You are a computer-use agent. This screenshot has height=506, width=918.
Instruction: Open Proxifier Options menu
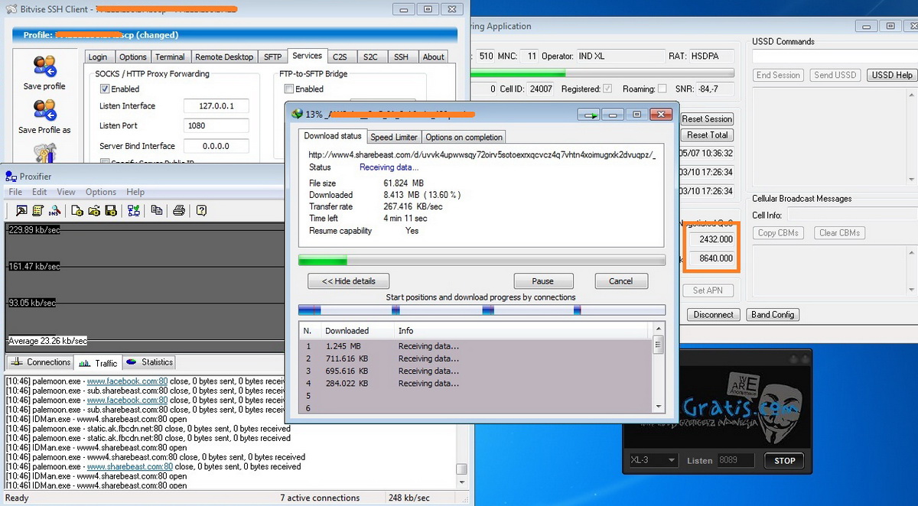[x=101, y=192]
